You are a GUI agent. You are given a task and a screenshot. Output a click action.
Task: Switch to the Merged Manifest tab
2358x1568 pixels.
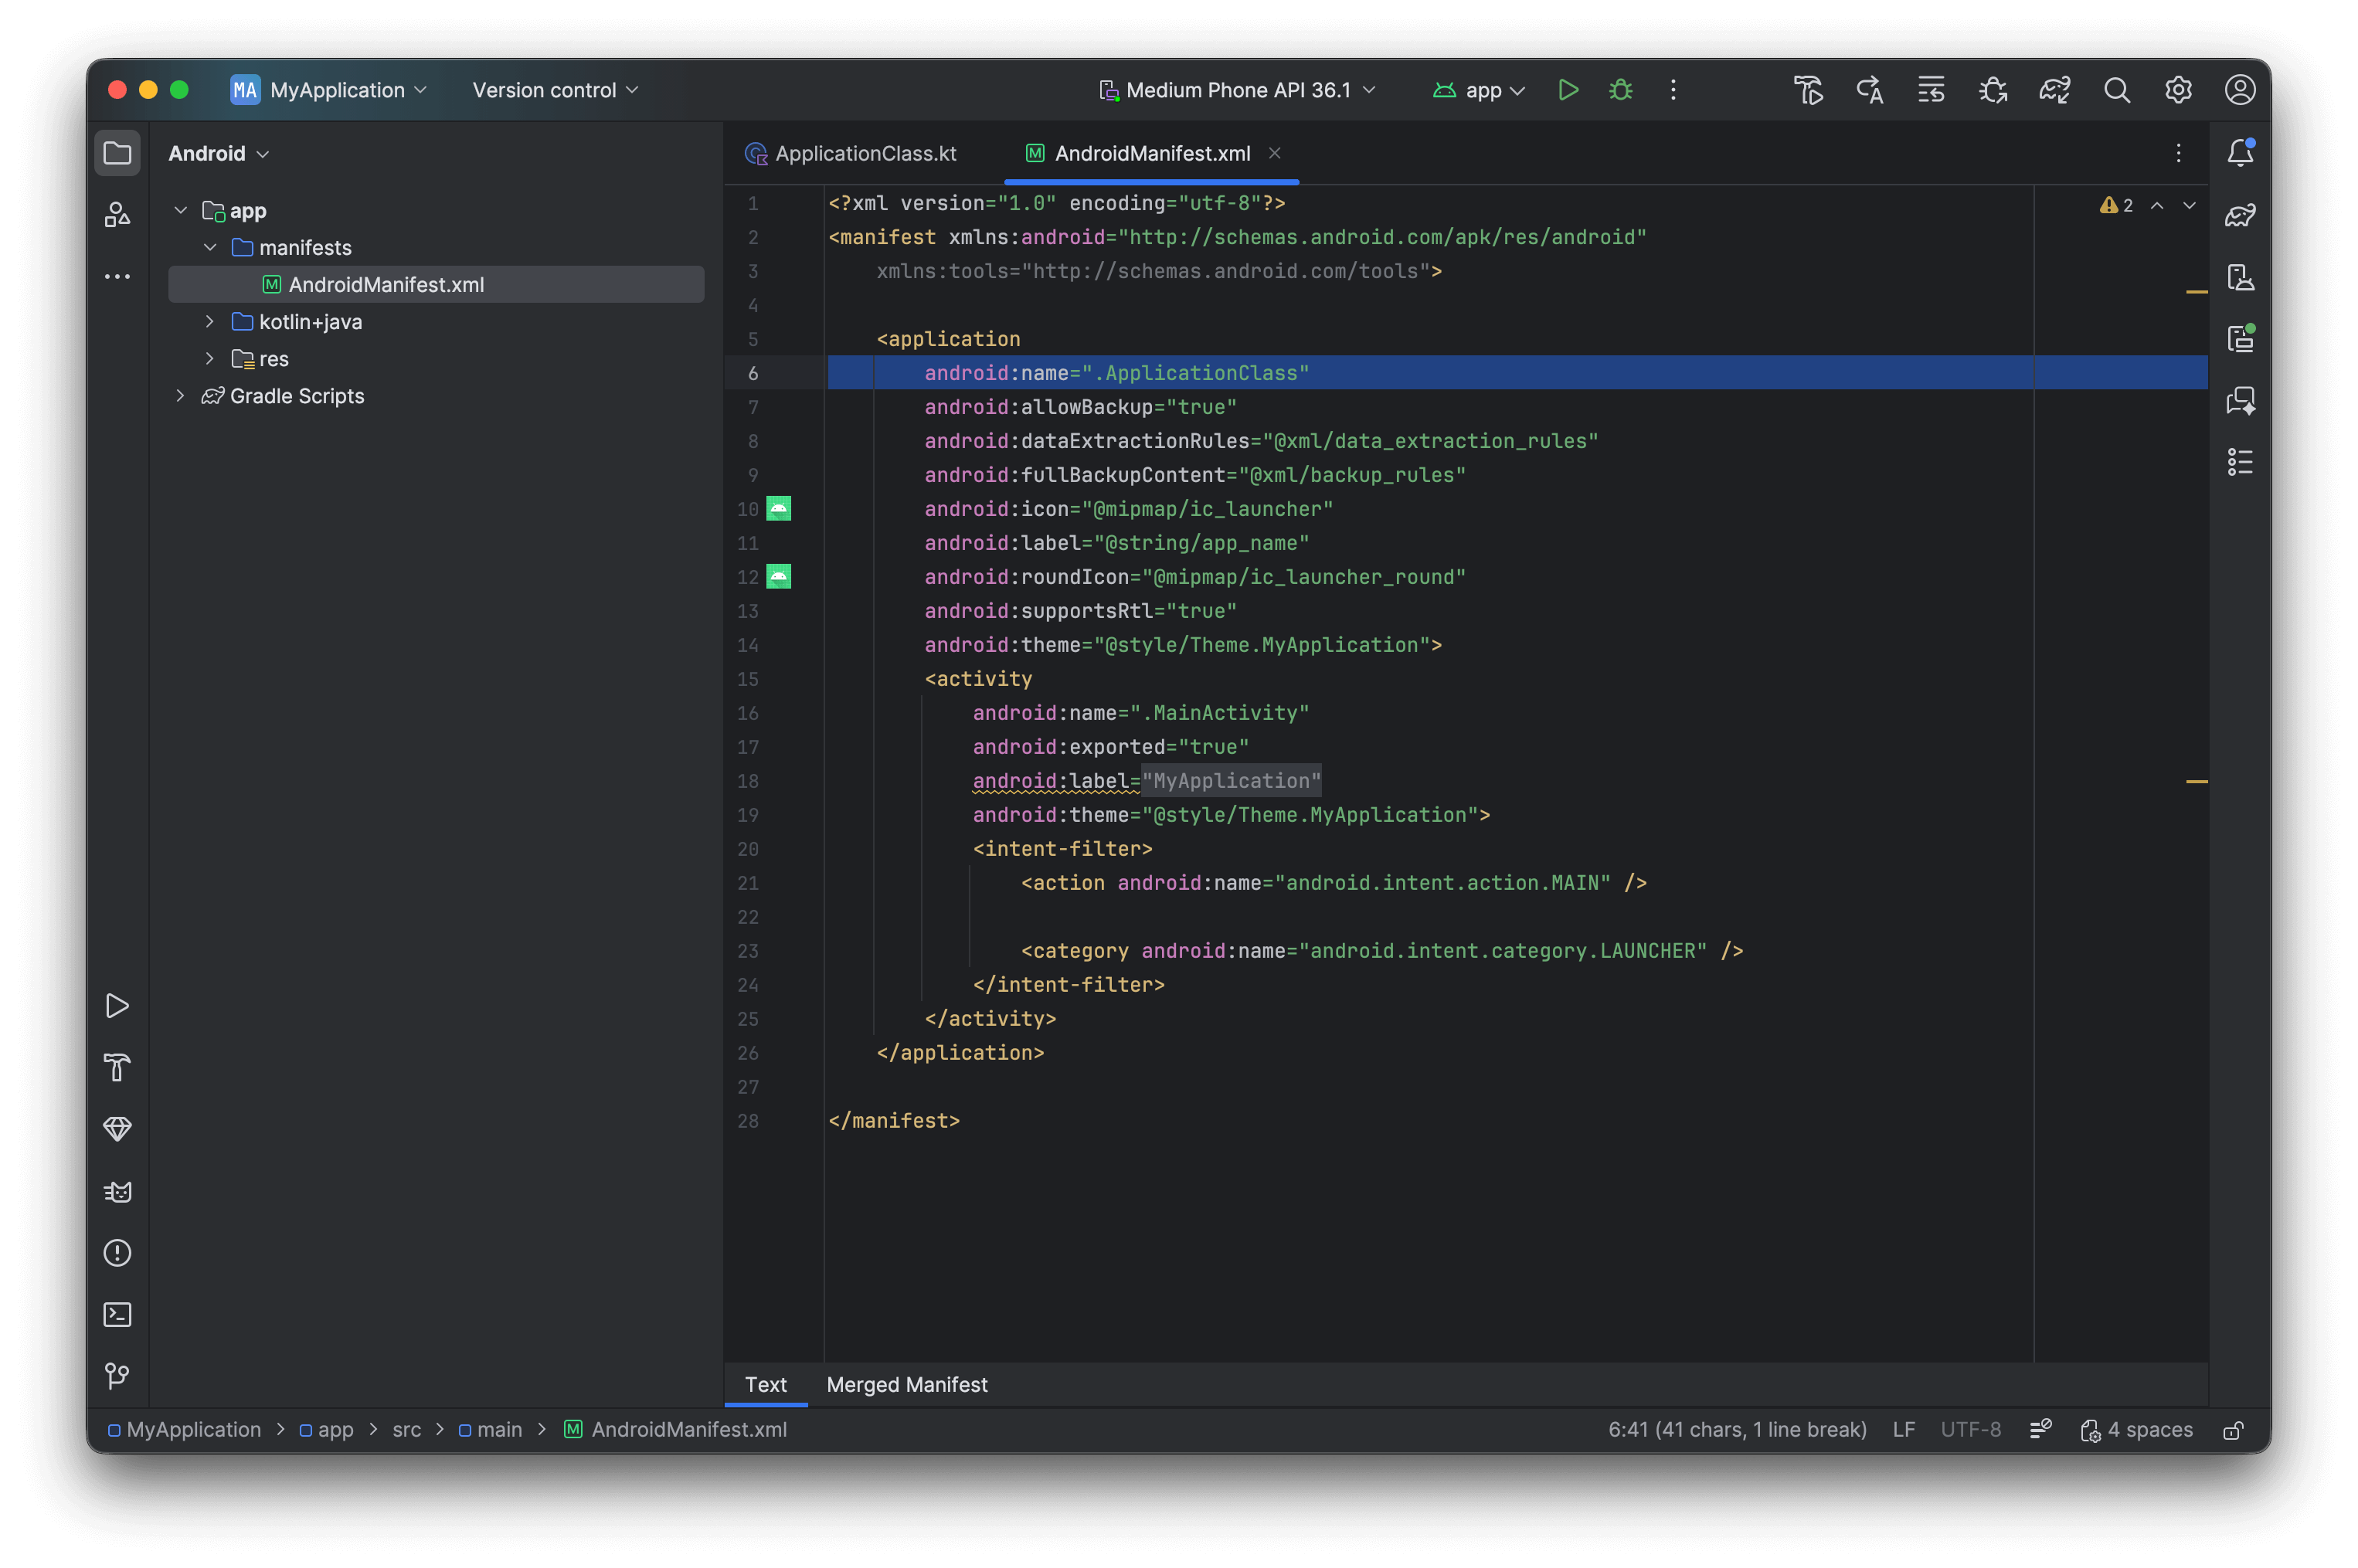(906, 1384)
